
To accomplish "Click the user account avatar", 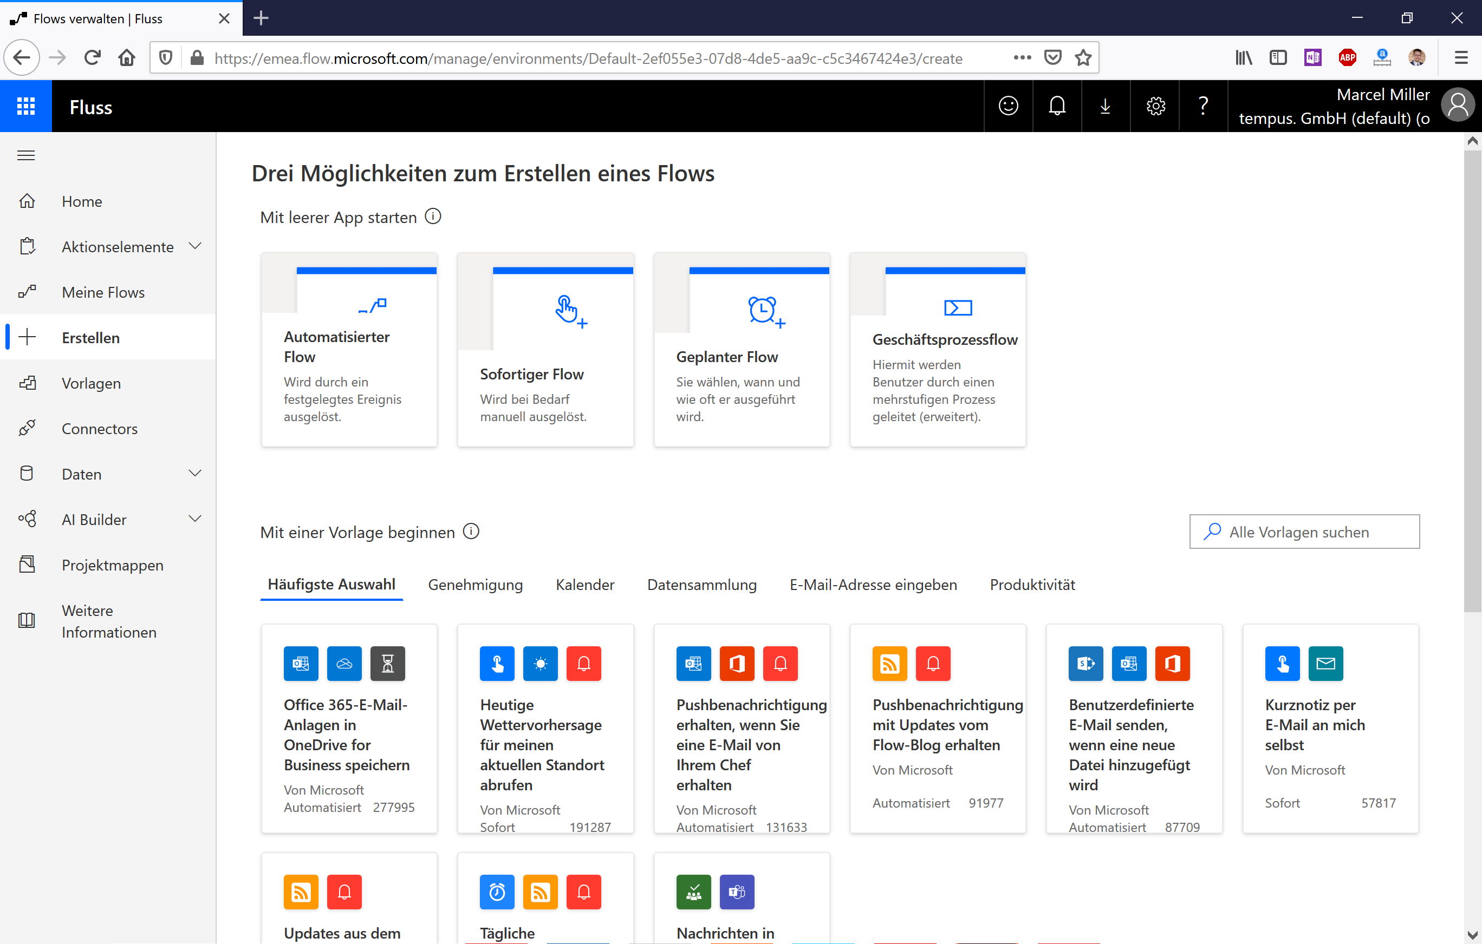I will point(1458,106).
